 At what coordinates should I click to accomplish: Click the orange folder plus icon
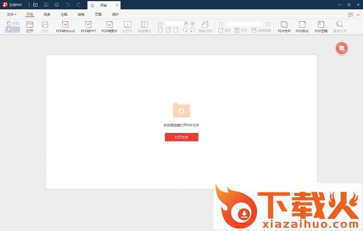point(181,110)
